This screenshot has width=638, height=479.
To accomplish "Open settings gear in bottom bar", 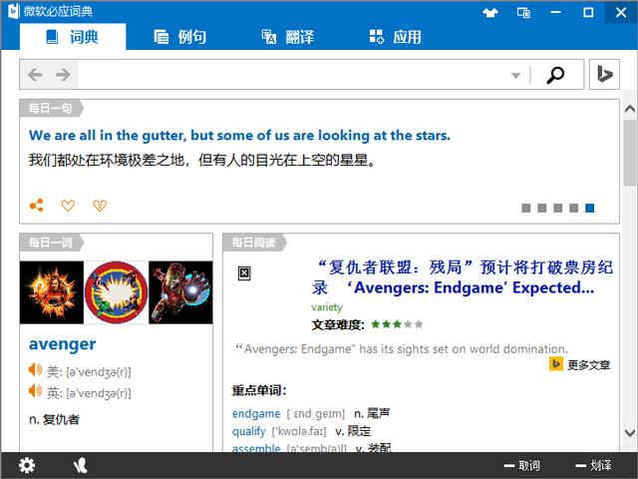I will [27, 465].
